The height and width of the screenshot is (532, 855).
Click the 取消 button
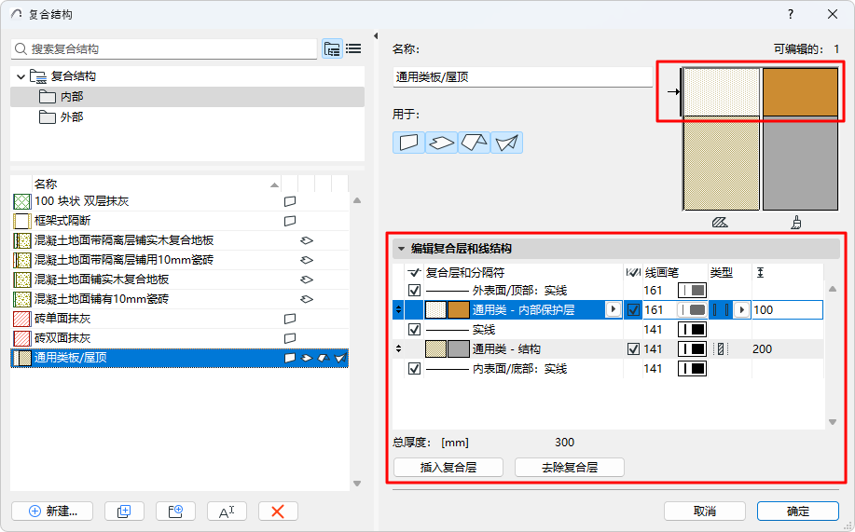(705, 512)
